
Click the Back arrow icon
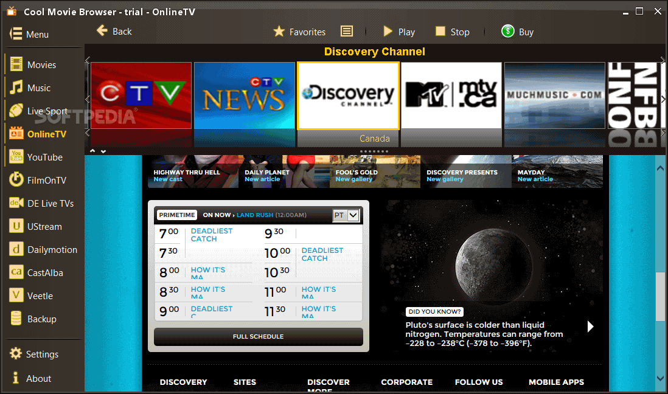pos(102,30)
